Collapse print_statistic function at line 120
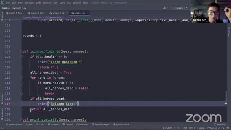This screenshot has width=231, height=130. (21, 120)
